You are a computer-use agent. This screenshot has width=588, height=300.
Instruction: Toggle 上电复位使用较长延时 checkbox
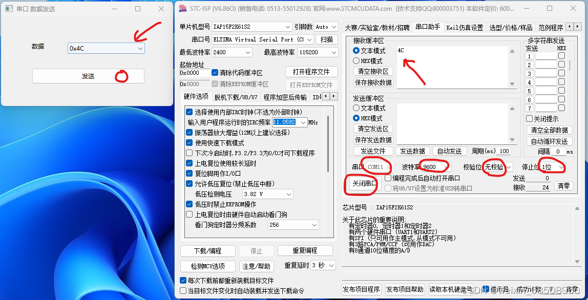click(190, 163)
